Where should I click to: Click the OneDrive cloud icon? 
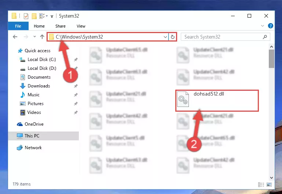(20, 124)
